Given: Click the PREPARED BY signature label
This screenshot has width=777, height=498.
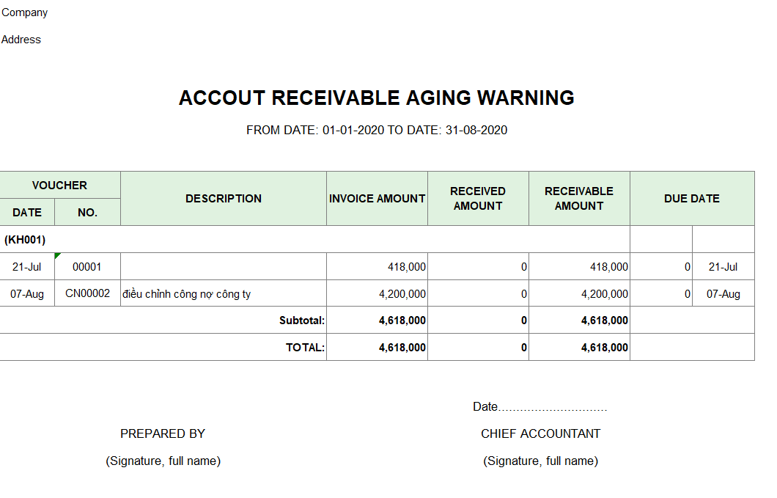Looking at the screenshot, I should [x=163, y=433].
